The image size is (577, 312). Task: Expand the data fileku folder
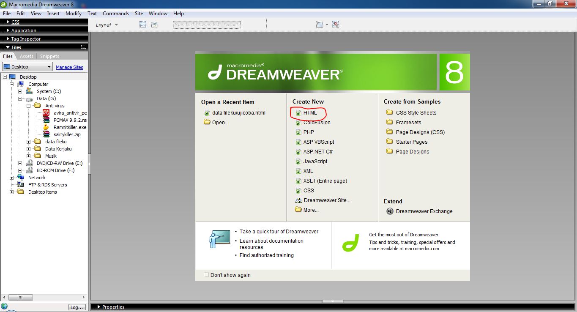[28, 142]
